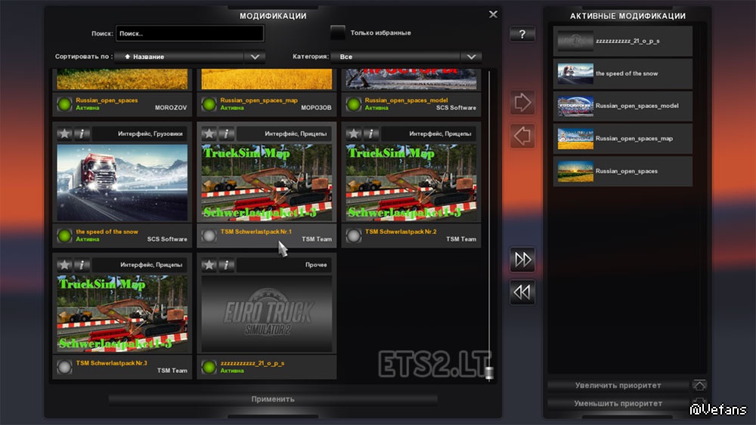Deactivate all mods with double left arrows

[x=522, y=292]
